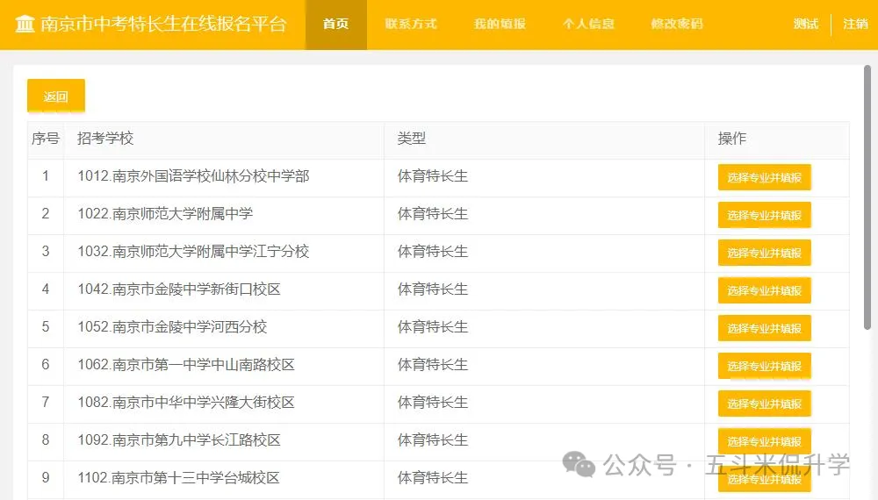
Task: Click 选择专业并填报 for 南京师范大学附属中学江宁分校
Action: tap(765, 253)
